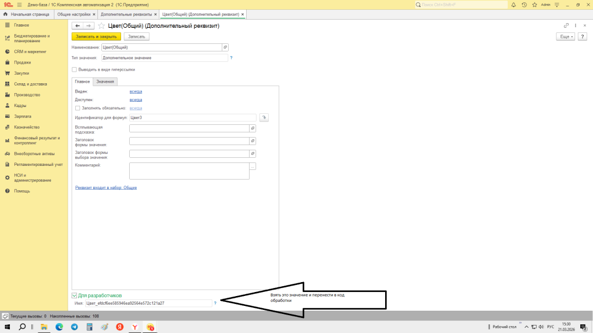The height and width of the screenshot is (333, 593).
Task: Open form help question mark button
Action: point(583,36)
